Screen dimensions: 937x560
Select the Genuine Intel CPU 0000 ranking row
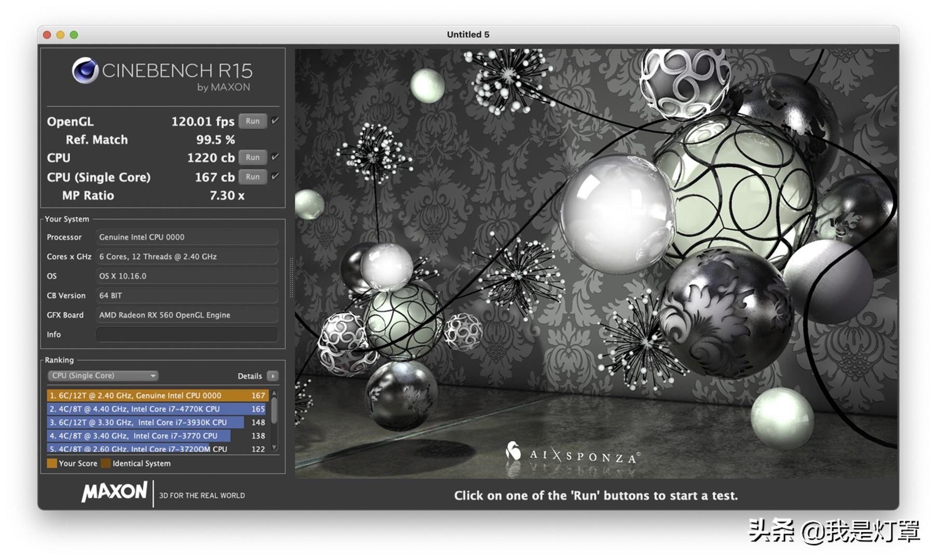tap(158, 395)
